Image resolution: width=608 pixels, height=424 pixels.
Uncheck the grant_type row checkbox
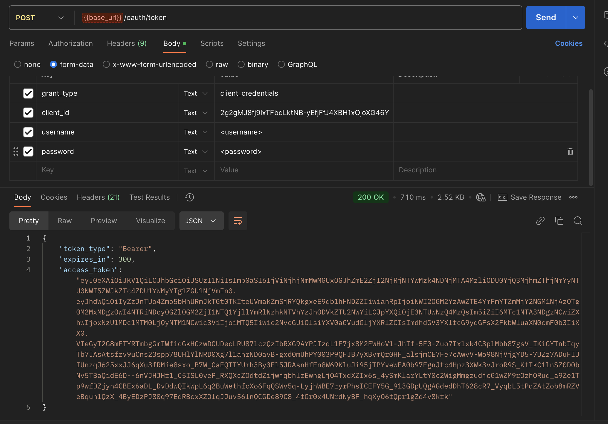point(28,93)
